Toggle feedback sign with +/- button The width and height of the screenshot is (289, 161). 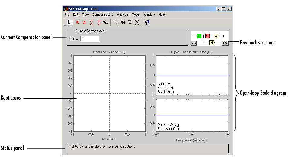194,43
